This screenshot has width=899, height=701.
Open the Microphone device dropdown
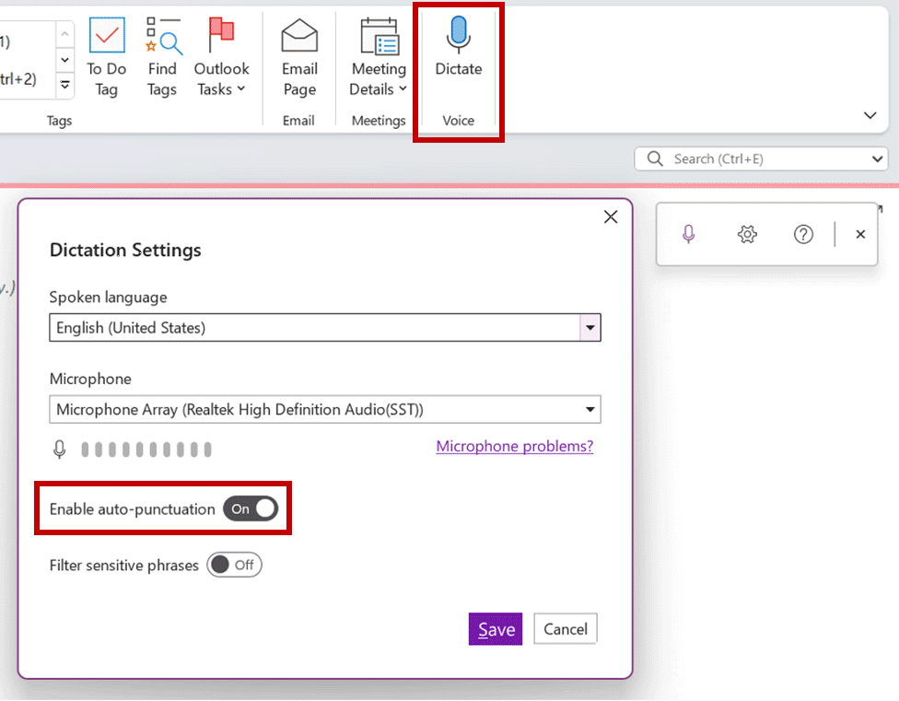pos(590,409)
